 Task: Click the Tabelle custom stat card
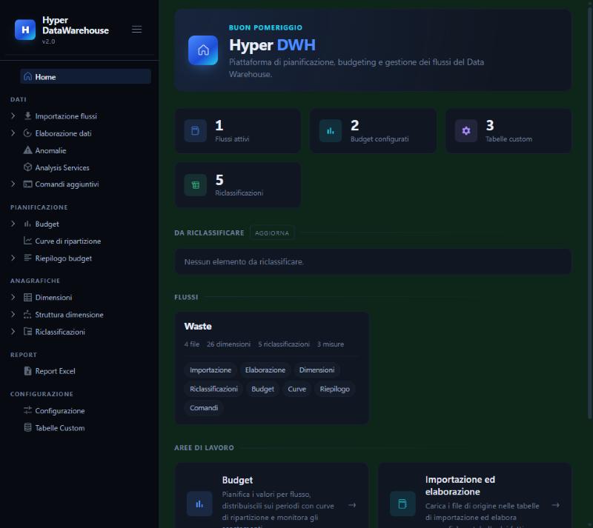click(508, 131)
